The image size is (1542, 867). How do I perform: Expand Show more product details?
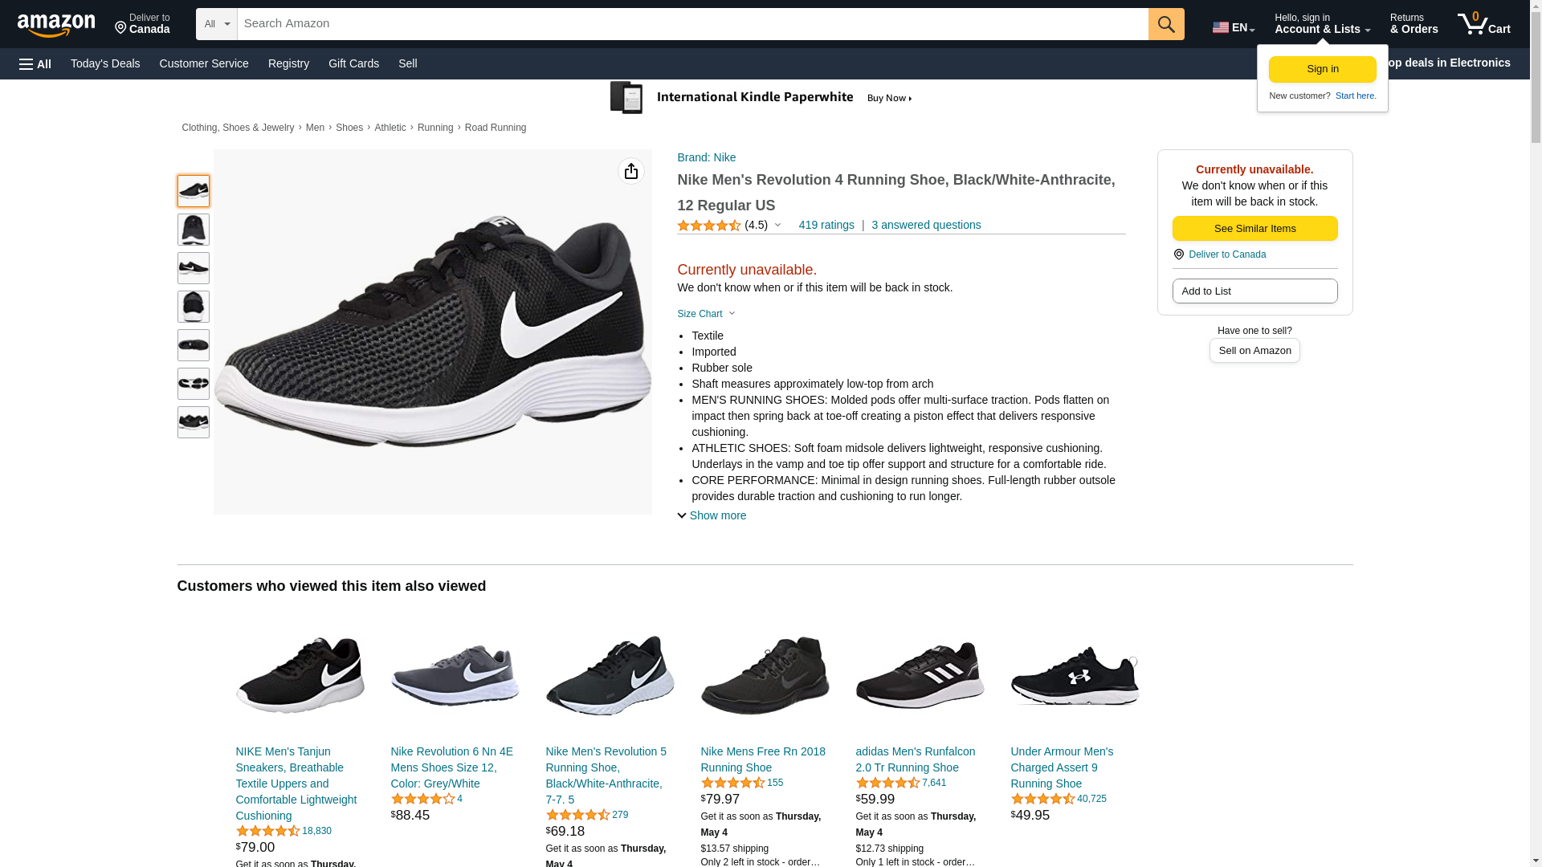tap(712, 515)
